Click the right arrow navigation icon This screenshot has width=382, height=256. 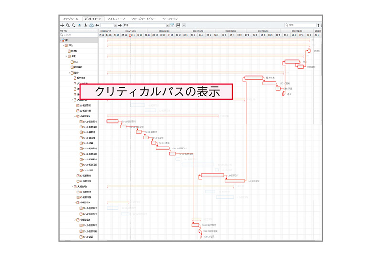click(120, 25)
